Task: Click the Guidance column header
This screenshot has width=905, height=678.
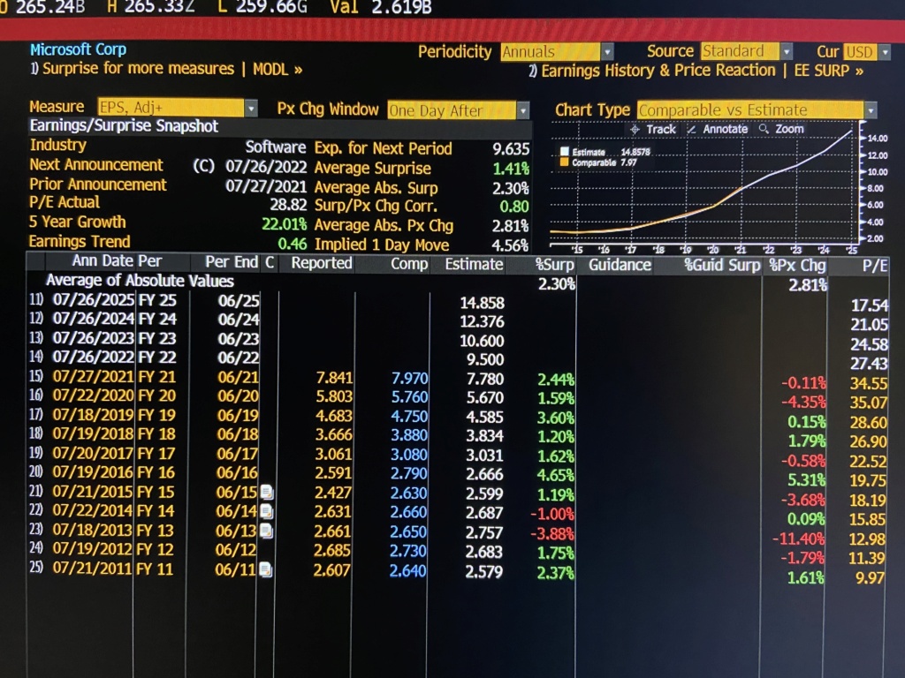Action: click(x=620, y=265)
